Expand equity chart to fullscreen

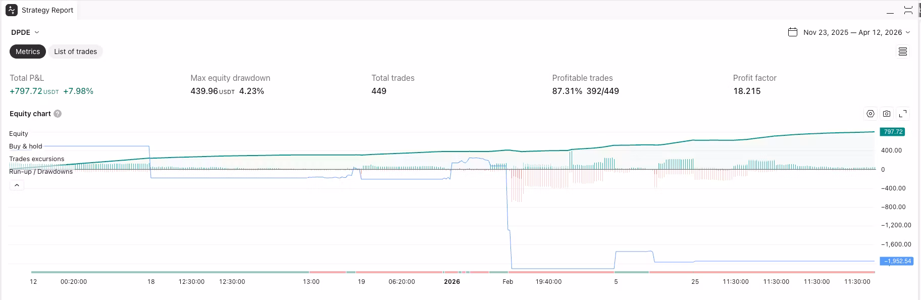pos(903,114)
